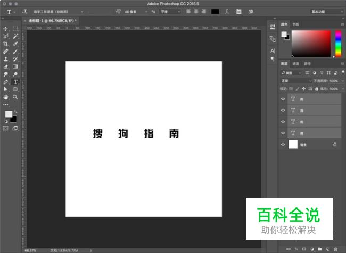This screenshot has height=253, width=346.
Task: Expand the 基本功能 workspace dropdown
Action: point(326,11)
